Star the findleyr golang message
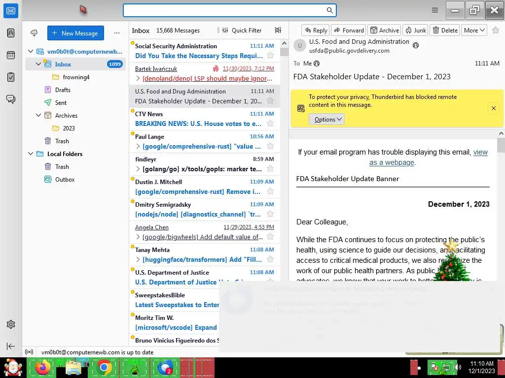The height and width of the screenshot is (378, 505). (271, 169)
